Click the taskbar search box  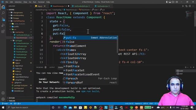tap(28, 108)
